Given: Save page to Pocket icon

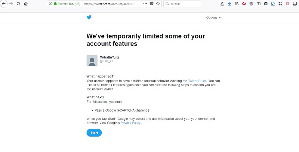Looking at the screenshot, I should tap(151, 4).
